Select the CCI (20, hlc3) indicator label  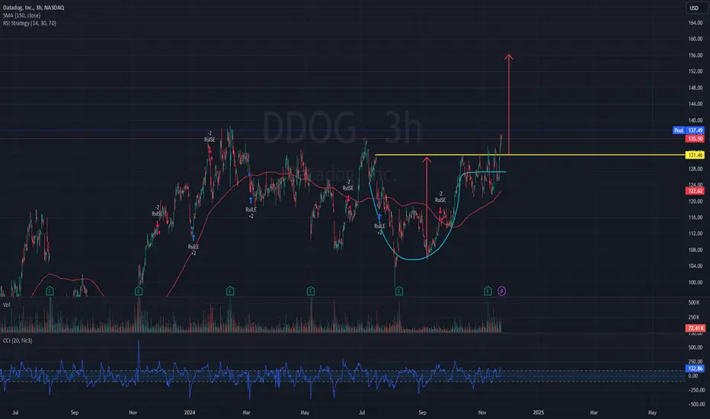pos(18,341)
